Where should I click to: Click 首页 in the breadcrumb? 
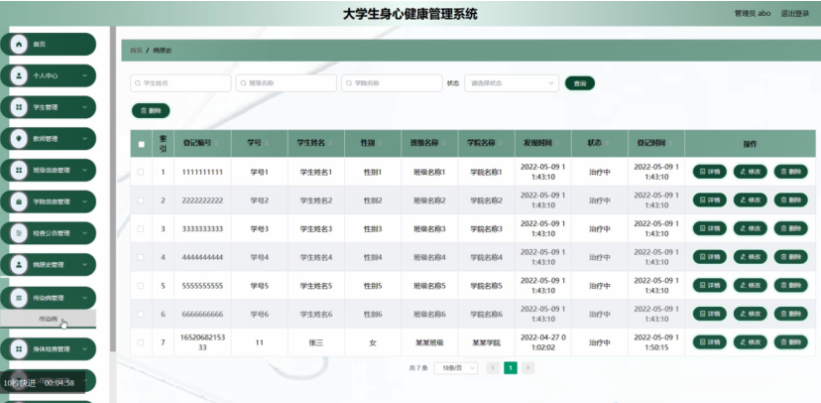[x=136, y=51]
